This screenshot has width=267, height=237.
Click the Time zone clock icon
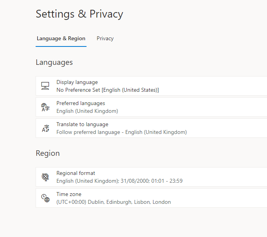pyautogui.click(x=45, y=198)
